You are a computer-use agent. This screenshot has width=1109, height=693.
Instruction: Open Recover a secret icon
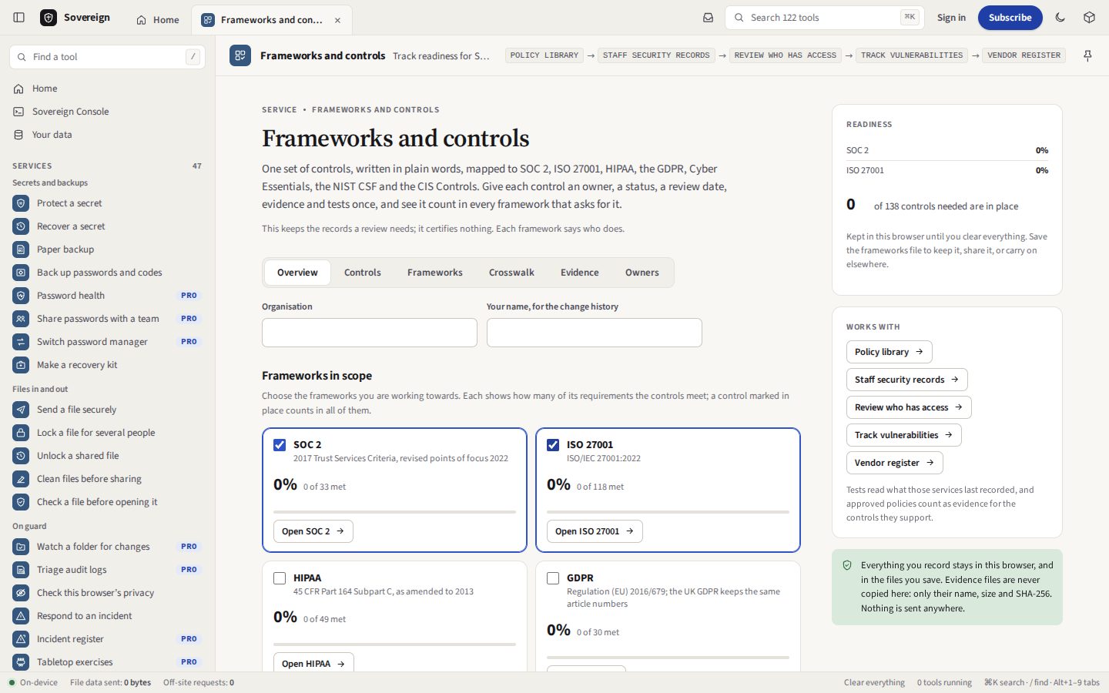click(21, 226)
